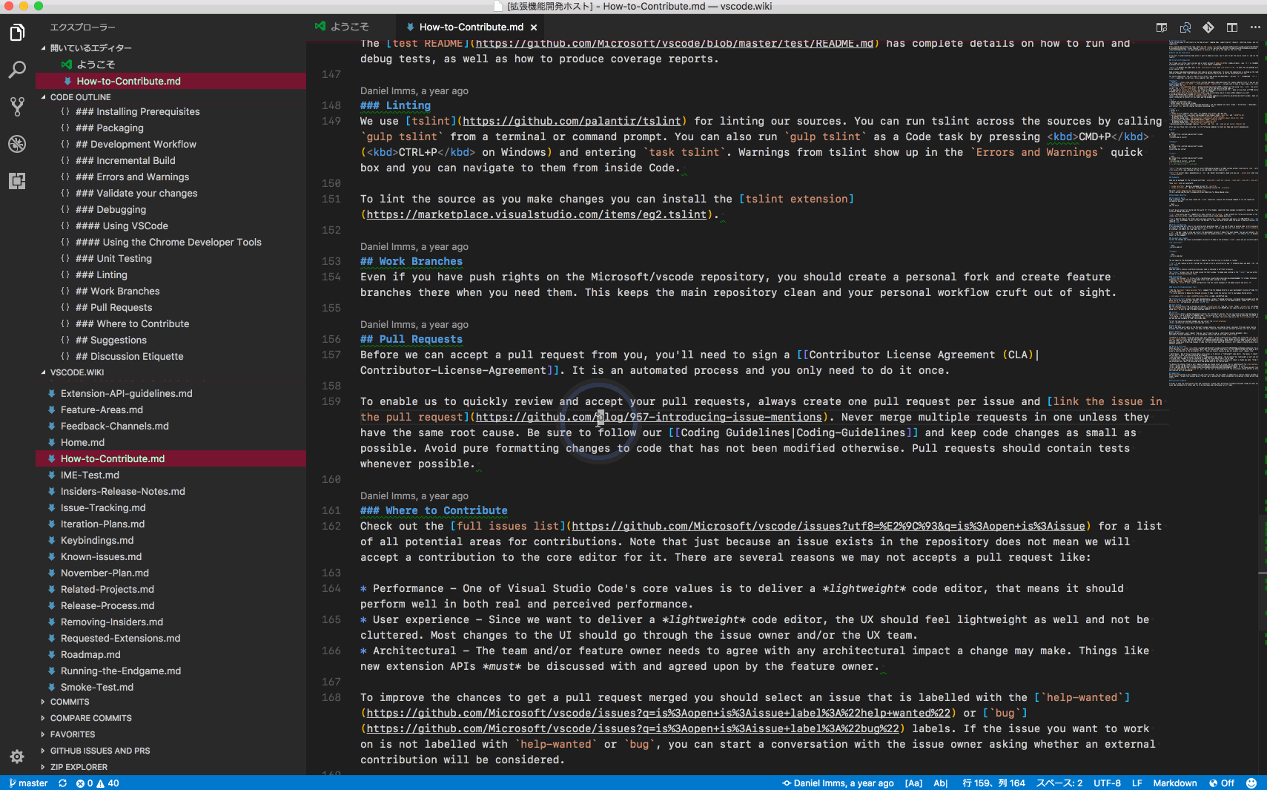
Task: Expand the COMPARE COMMITS section
Action: tap(43, 718)
